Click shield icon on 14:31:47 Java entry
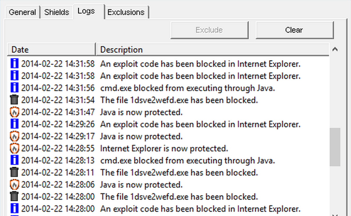Viewport: 351px width, 216px height. coord(14,113)
